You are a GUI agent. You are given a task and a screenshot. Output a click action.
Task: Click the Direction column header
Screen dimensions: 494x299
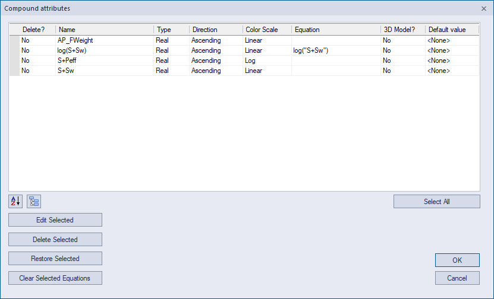tap(216, 30)
